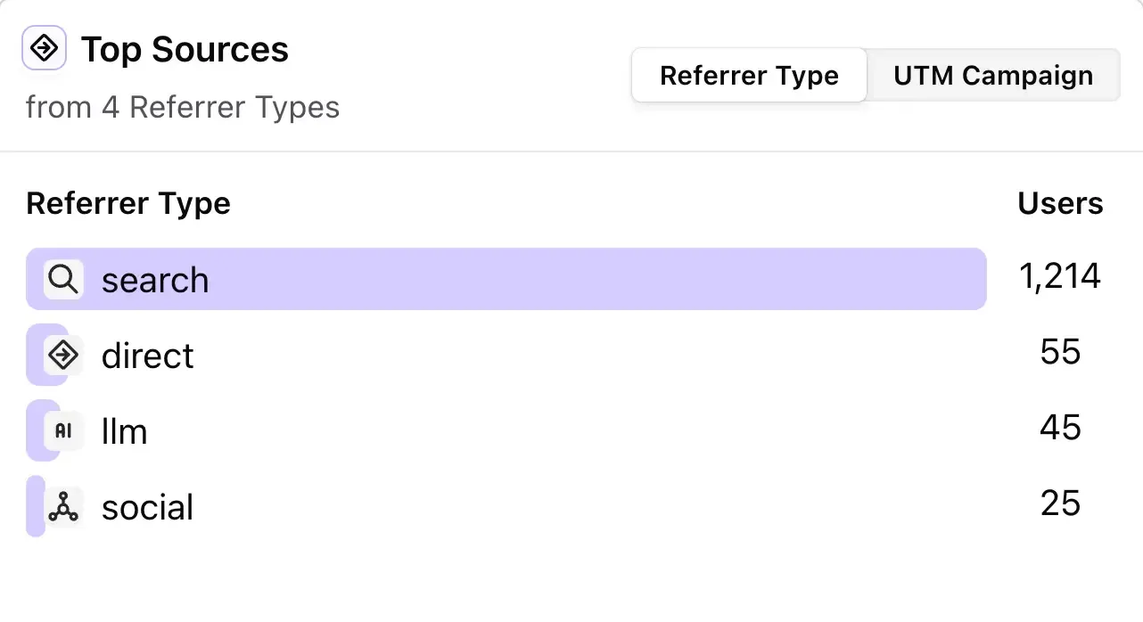This screenshot has width=1143, height=622.
Task: Click the direct referrer arrow icon
Action: [62, 355]
